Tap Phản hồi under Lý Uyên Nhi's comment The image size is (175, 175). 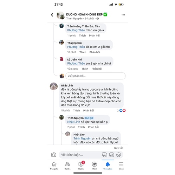coord(97,69)
